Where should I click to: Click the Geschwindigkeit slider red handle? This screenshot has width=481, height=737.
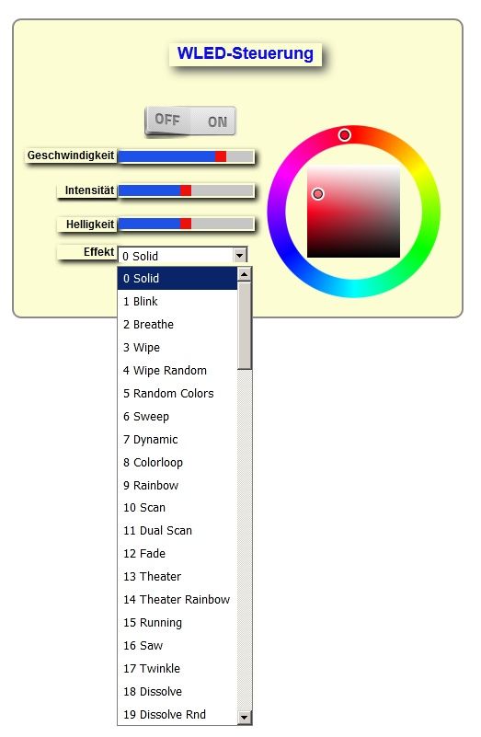221,156
